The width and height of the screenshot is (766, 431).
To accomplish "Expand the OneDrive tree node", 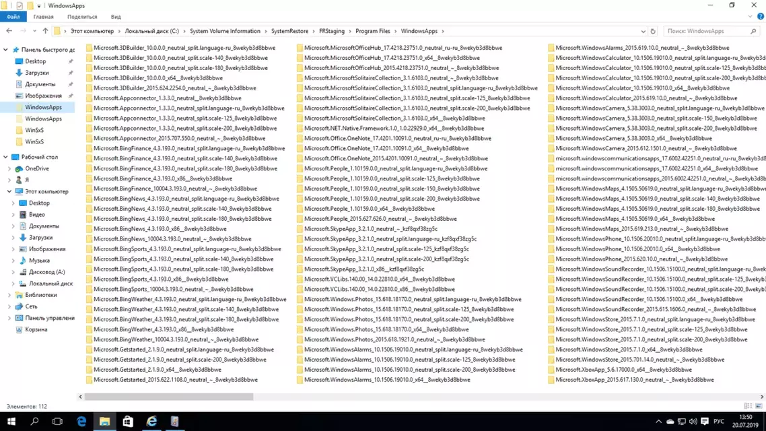I will point(9,168).
